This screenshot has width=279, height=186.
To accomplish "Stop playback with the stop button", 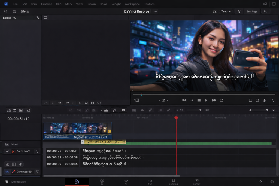I will tap(199, 100).
